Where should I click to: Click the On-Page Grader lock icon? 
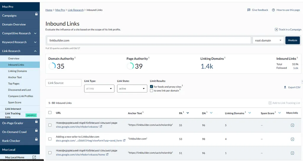click(36, 121)
